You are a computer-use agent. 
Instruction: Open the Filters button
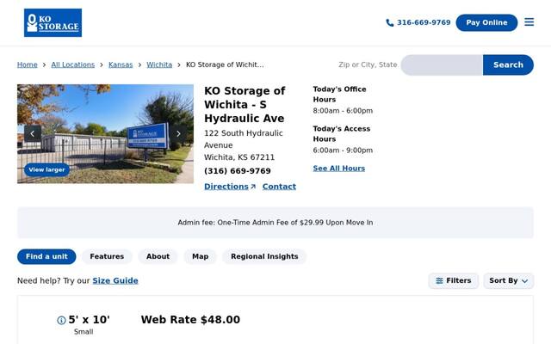454,281
